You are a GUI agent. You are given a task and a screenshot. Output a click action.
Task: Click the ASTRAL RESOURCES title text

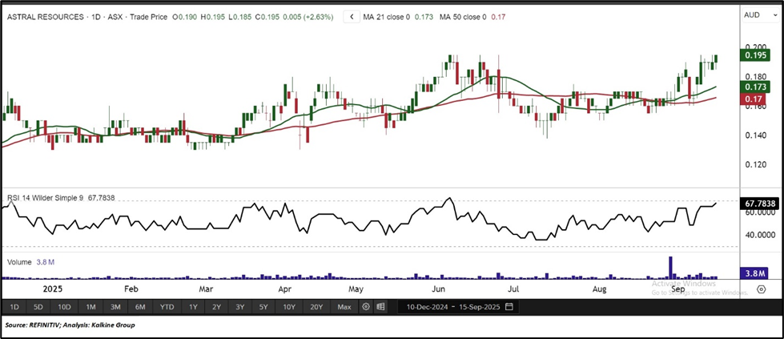46,17
